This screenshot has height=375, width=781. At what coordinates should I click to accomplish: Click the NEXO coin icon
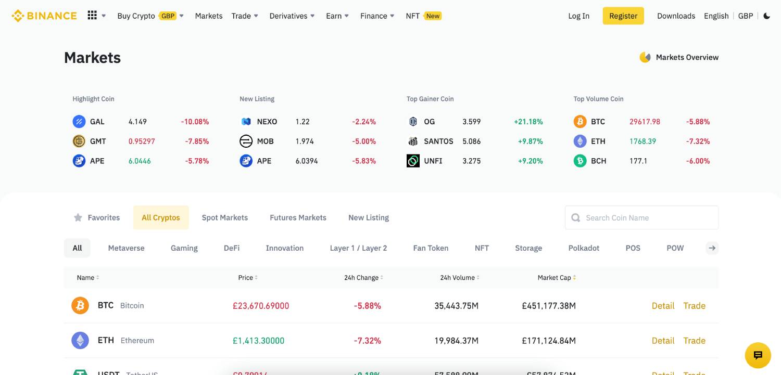[x=246, y=122]
